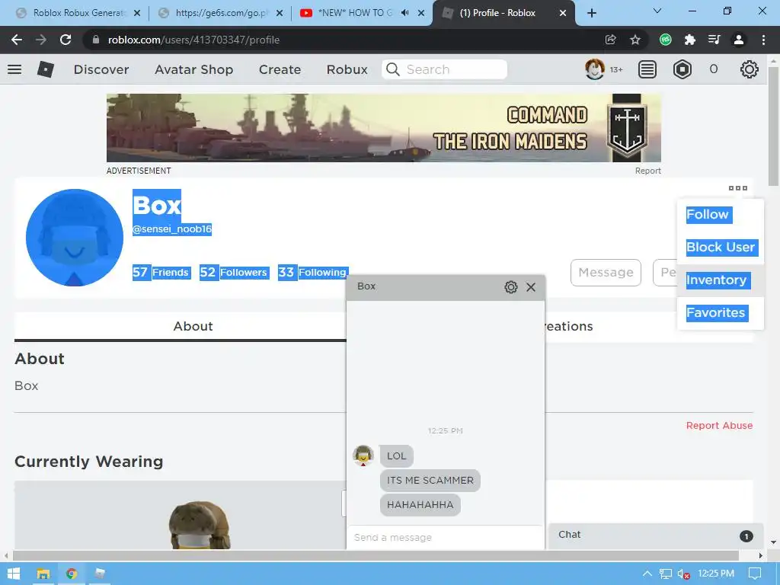Close the Box chat window
Screen dimensions: 780x585
point(531,287)
